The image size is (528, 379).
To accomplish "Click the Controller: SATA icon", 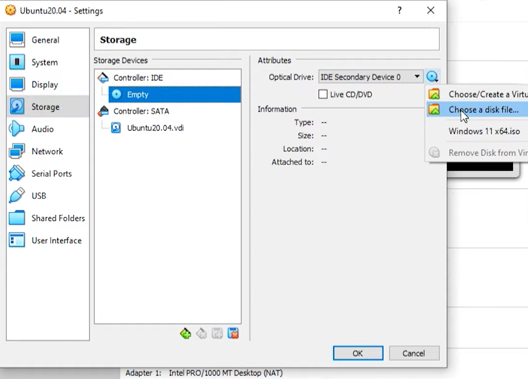I will pos(103,111).
